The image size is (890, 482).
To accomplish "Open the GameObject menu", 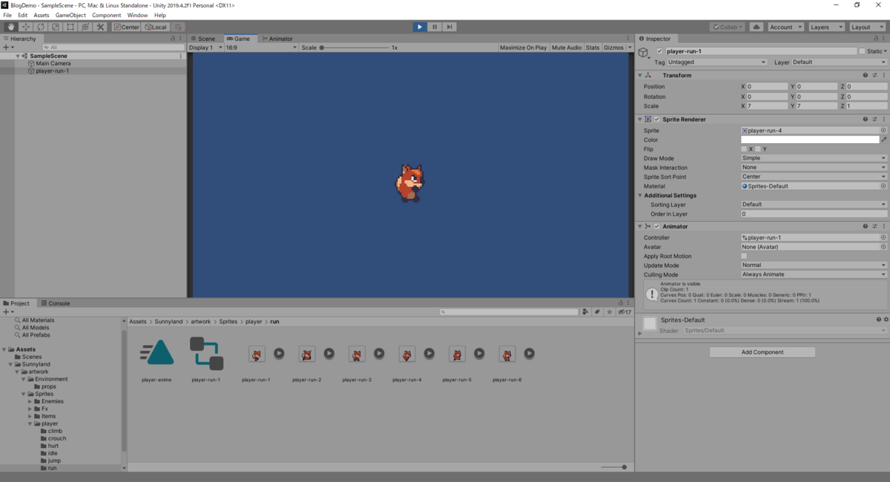I will pyautogui.click(x=70, y=15).
